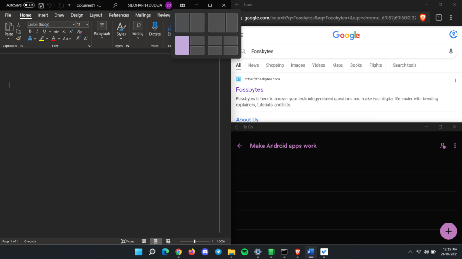
Task: Toggle the AutoSave switch in Word
Action: click(x=29, y=5)
